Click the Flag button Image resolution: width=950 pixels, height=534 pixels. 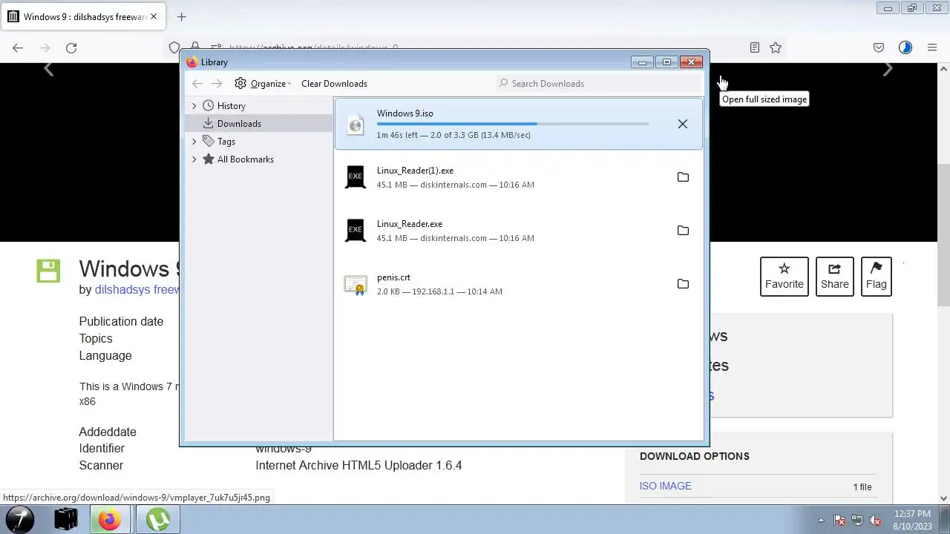point(877,277)
